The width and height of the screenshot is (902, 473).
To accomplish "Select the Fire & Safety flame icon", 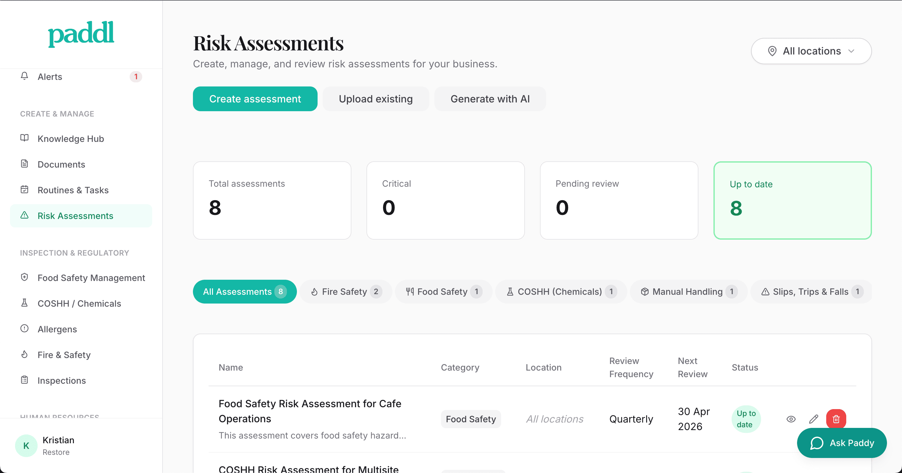I will (24, 354).
